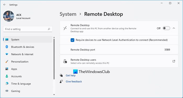Collapse the Remote Desktop section chevron
Screen dimensions: 183x98
(174, 28)
